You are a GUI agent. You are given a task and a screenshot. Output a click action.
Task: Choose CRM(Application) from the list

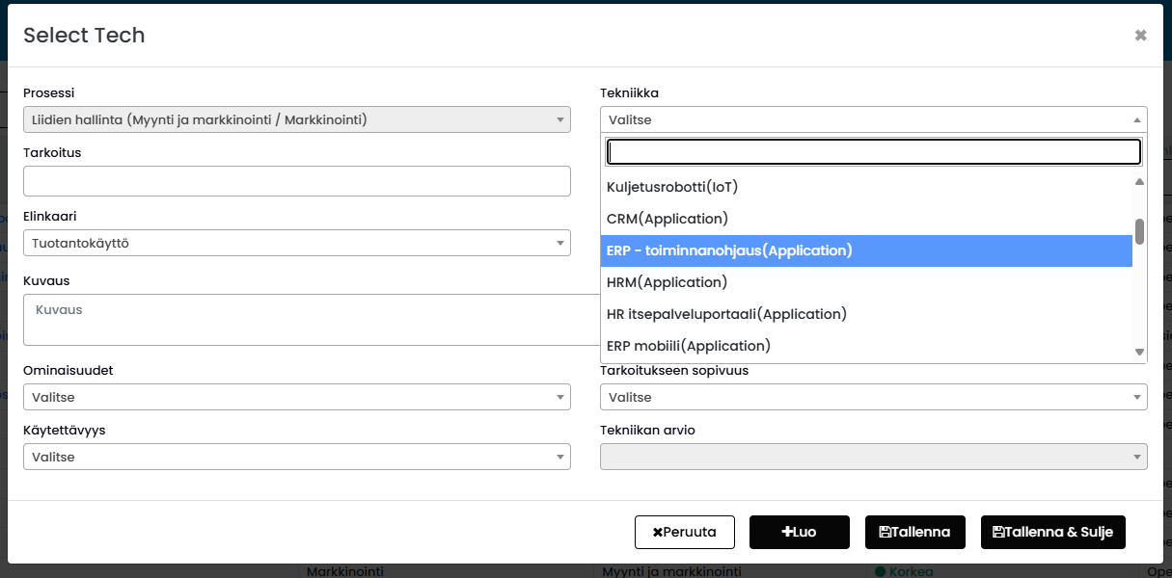[668, 219]
